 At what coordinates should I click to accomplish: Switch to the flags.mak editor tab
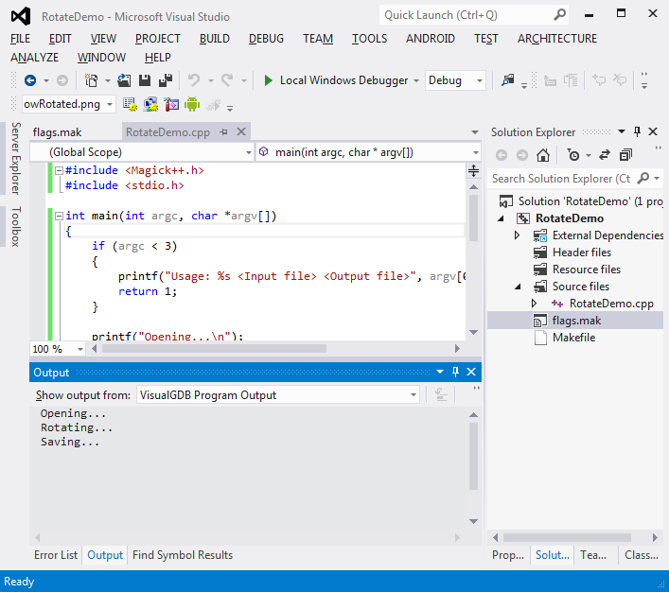(57, 132)
